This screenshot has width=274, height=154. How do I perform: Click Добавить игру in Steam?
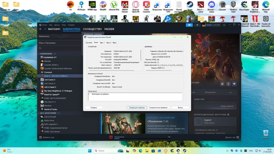[x=47, y=137]
